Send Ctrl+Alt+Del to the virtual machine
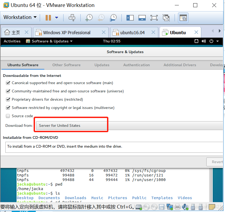Viewport: 225px width, 212px height. (x=72, y=18)
